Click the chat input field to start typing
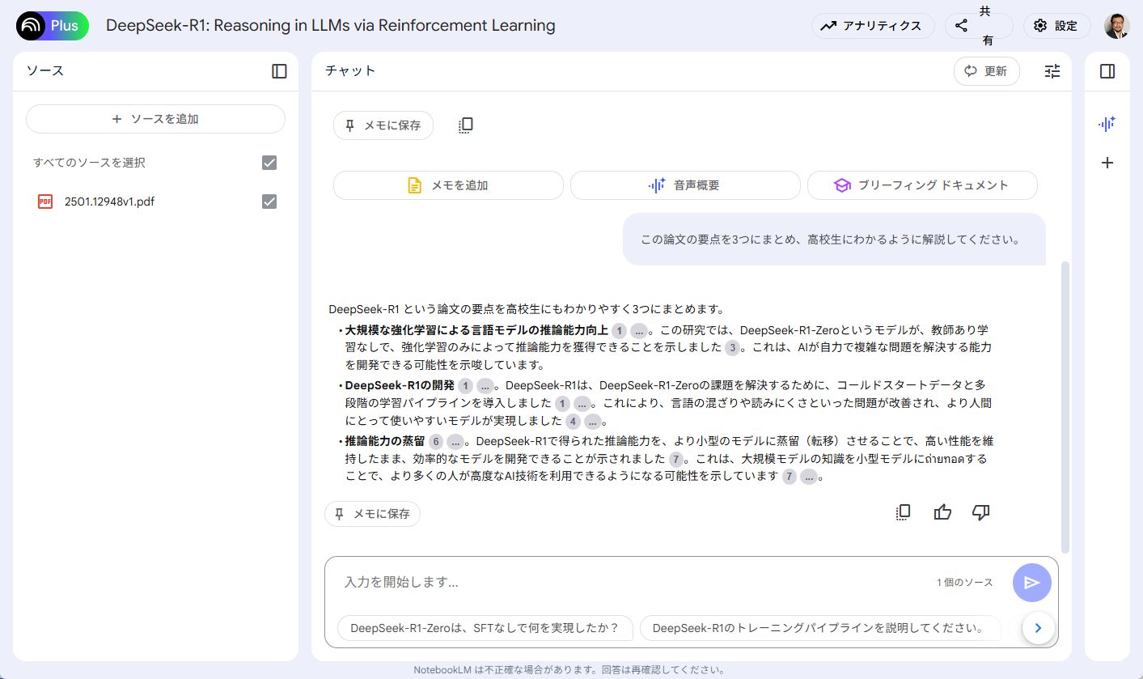 566,582
